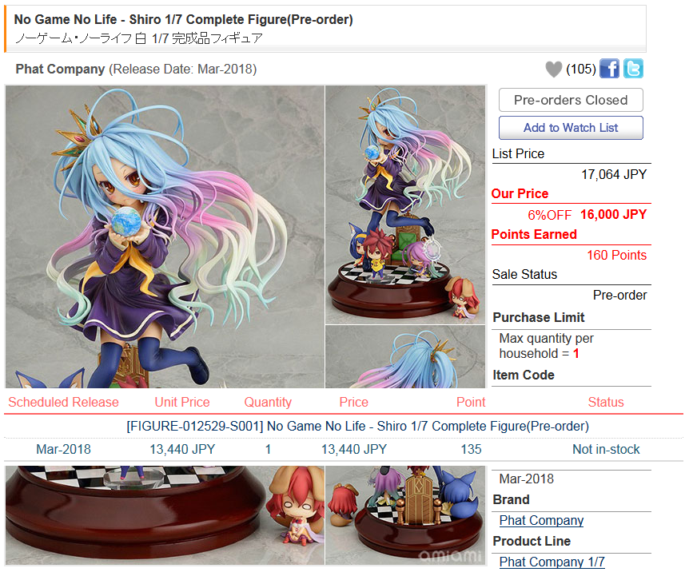689x572 pixels.
Task: Share on Facebook icon
Action: coord(609,69)
